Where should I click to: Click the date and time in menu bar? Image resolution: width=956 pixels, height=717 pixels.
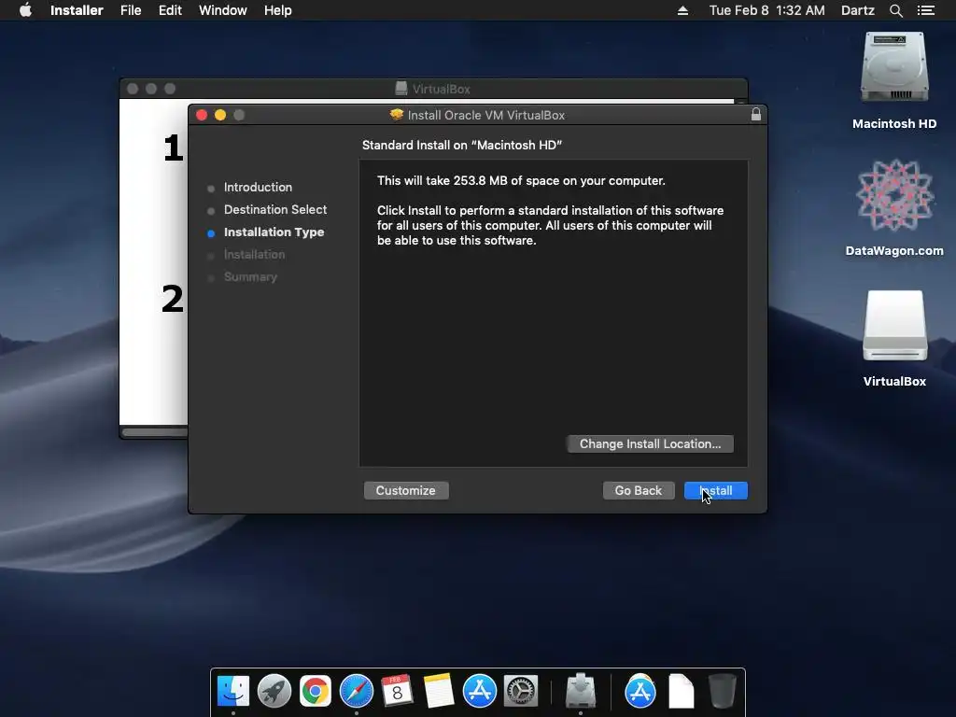(x=767, y=10)
